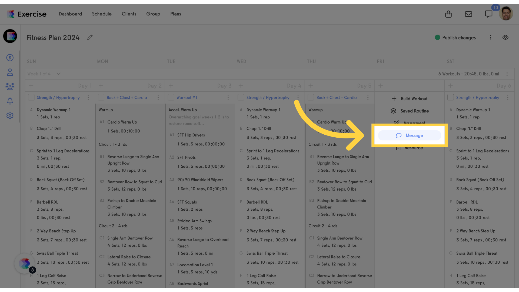This screenshot has height=292, width=519.
Task: Open Day 1 Strength / Hypertrophy workout link
Action: (x=58, y=98)
